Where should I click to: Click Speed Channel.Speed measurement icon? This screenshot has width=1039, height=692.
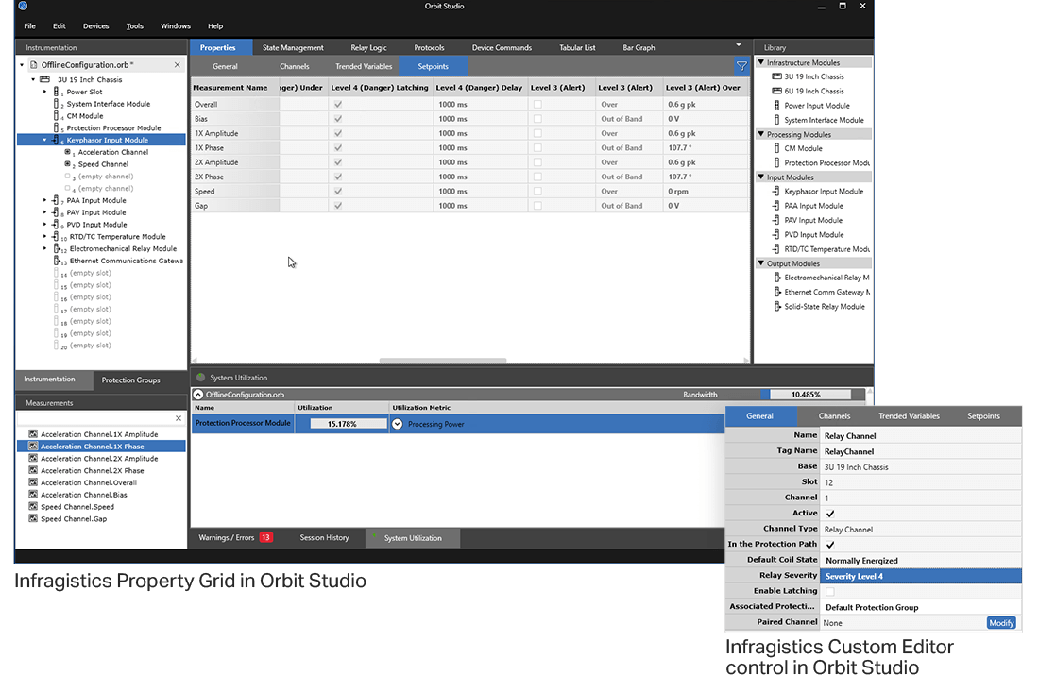[x=33, y=507]
